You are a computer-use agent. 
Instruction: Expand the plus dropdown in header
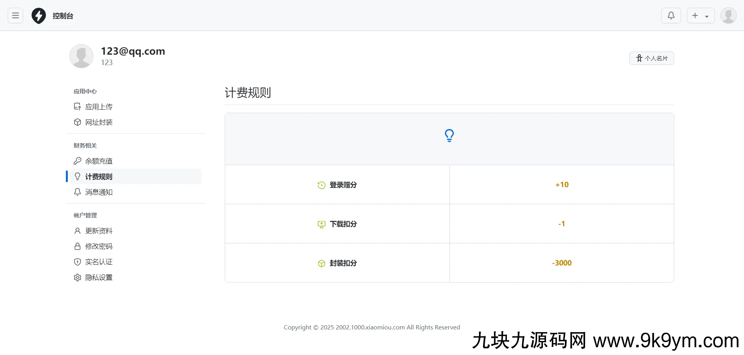click(x=701, y=16)
